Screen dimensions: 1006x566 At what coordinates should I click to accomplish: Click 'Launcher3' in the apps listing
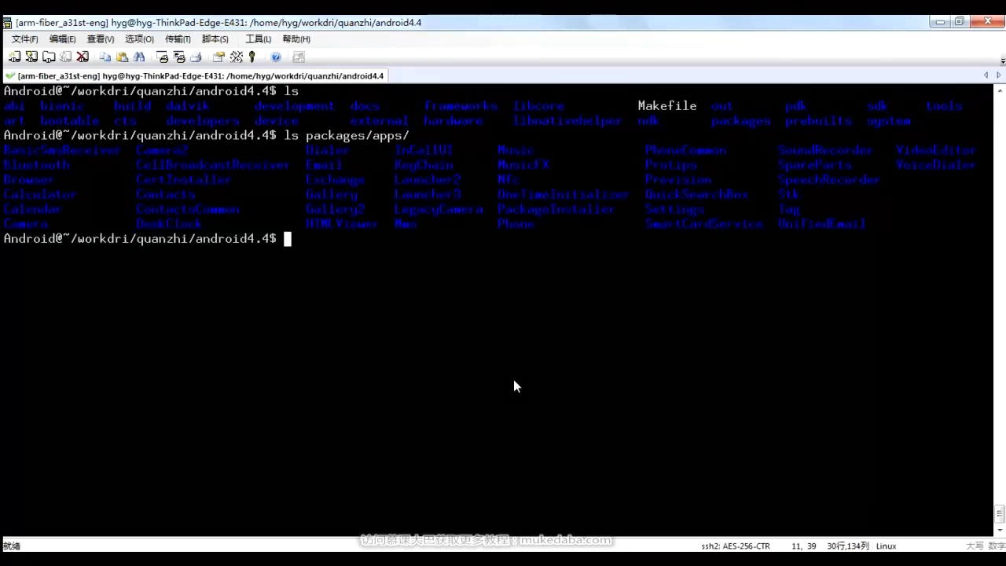(428, 194)
